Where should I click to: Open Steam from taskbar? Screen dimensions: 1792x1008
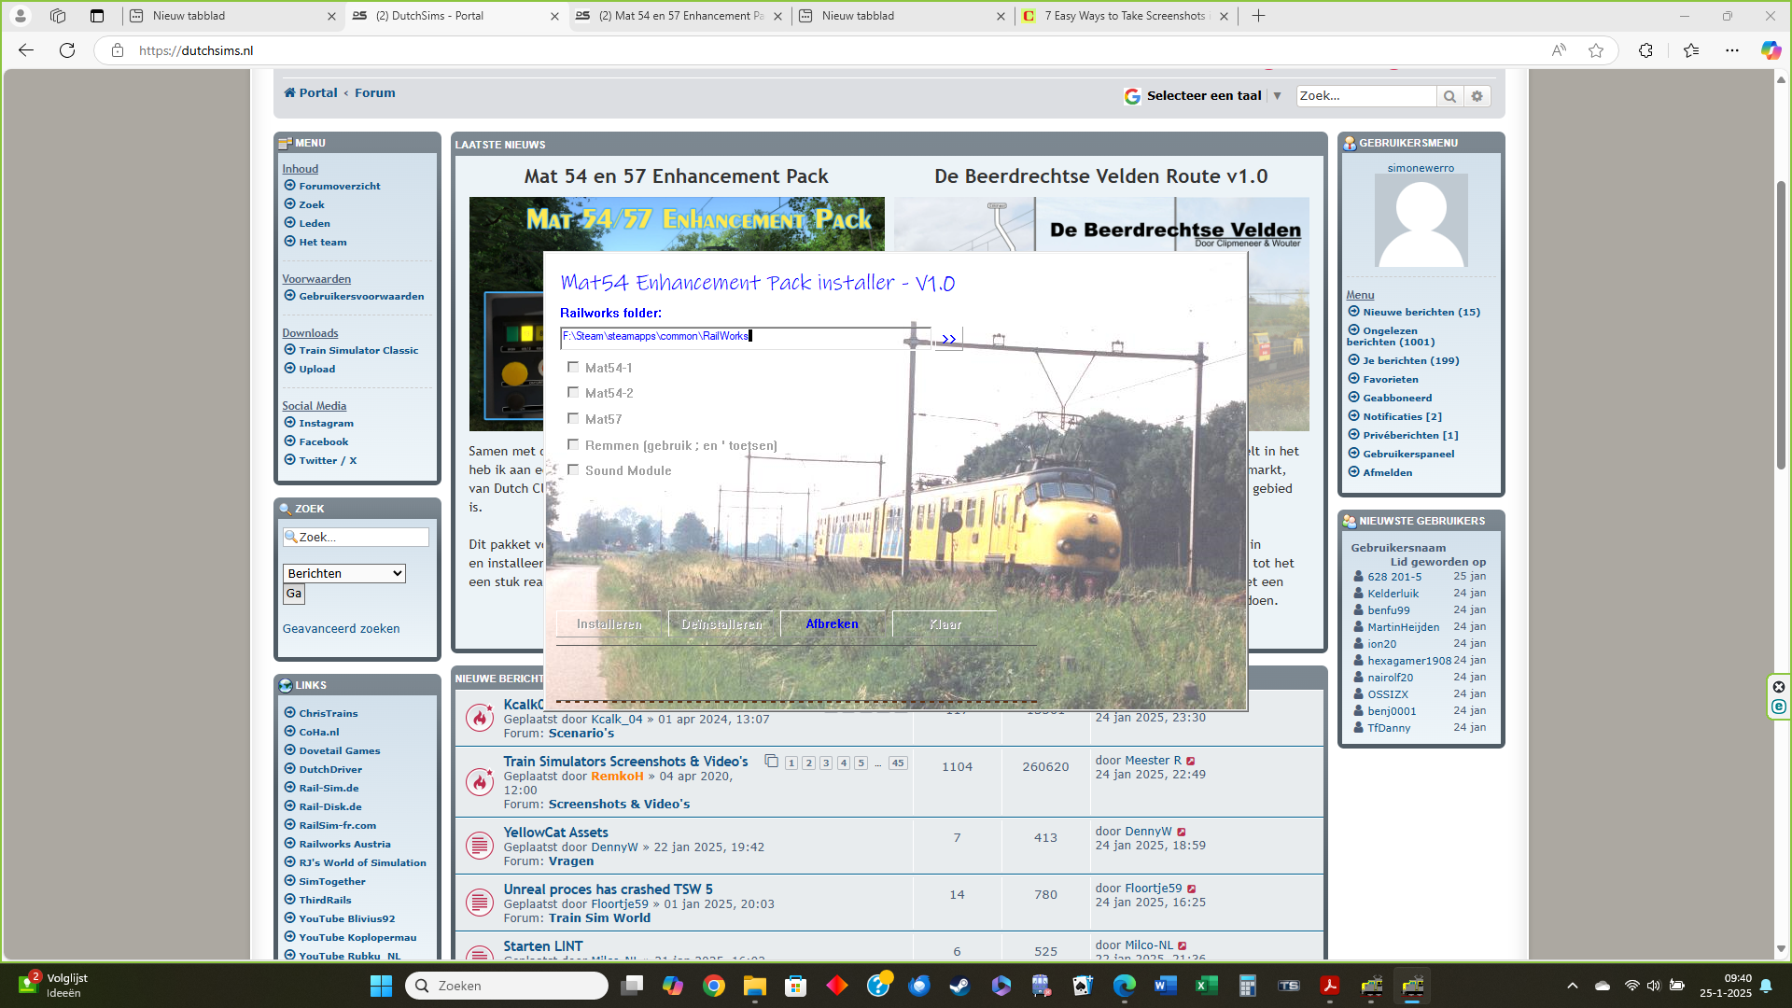(x=959, y=986)
